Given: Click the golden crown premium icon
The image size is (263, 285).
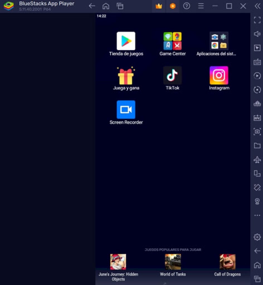Looking at the screenshot, I should coord(159,6).
